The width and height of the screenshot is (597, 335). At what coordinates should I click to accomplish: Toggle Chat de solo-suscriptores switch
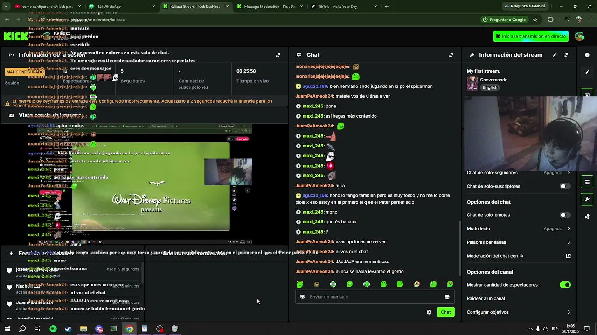pos(565,186)
